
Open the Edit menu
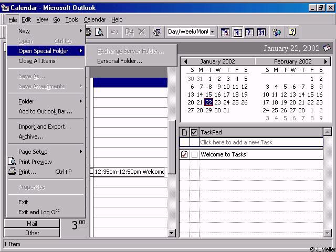26,20
